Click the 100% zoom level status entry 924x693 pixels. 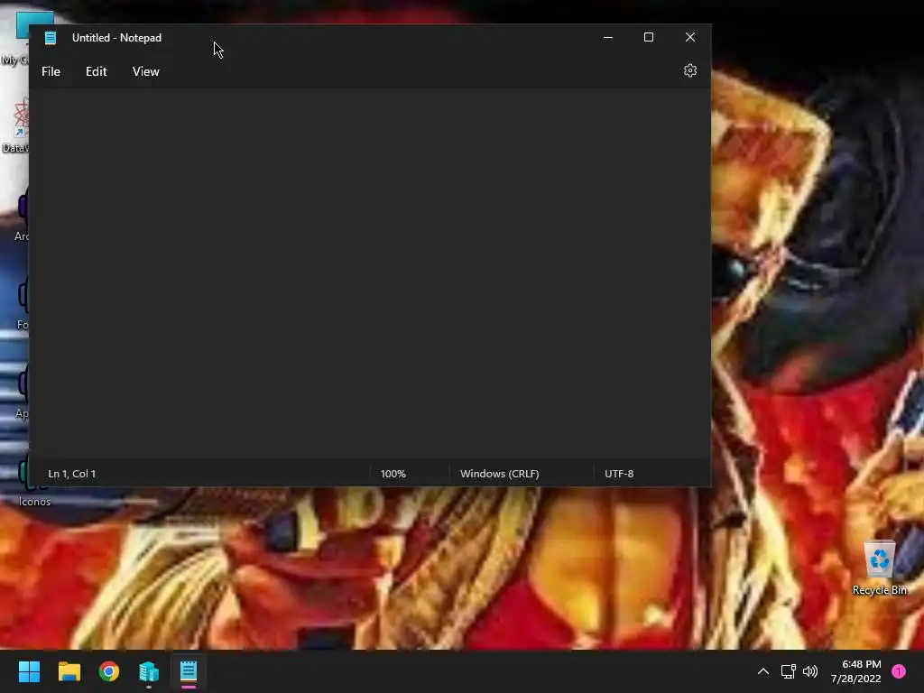point(393,474)
